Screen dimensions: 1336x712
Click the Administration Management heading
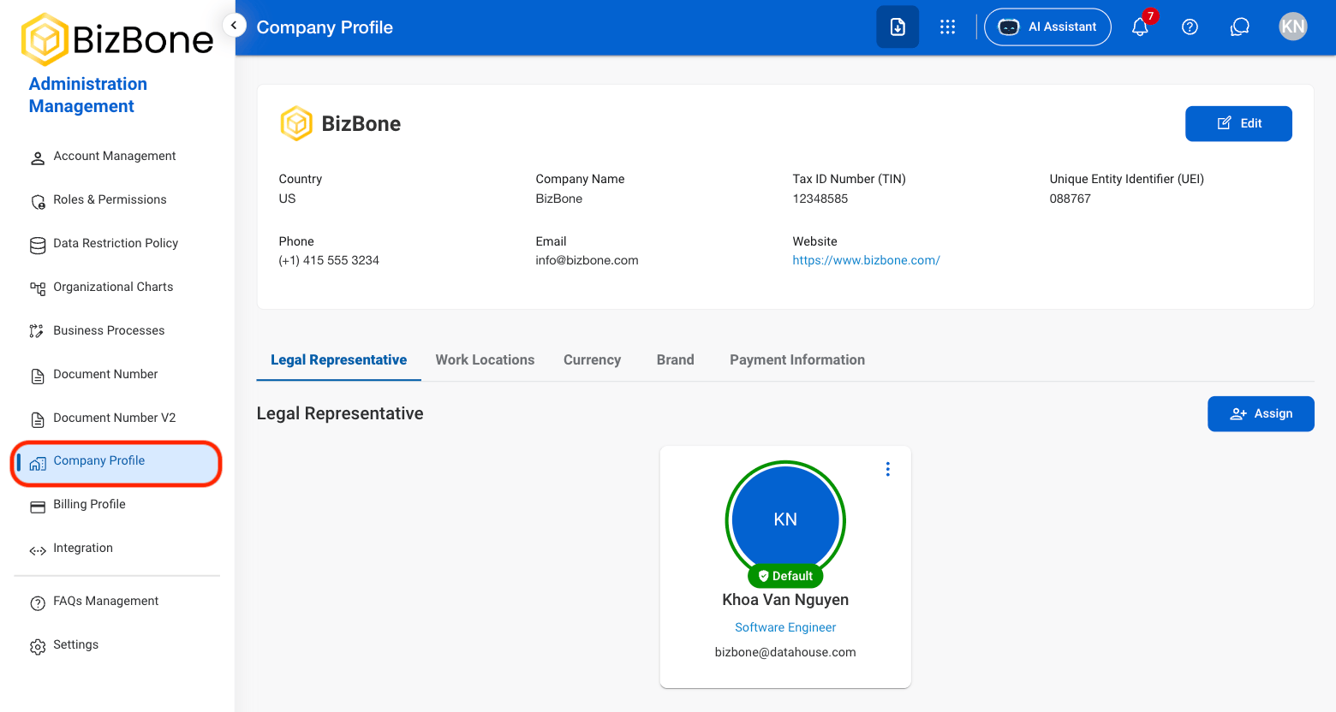click(88, 95)
